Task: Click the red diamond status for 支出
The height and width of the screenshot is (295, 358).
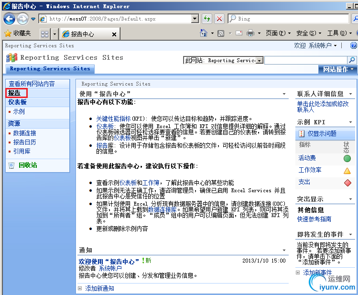Action: click(x=347, y=183)
